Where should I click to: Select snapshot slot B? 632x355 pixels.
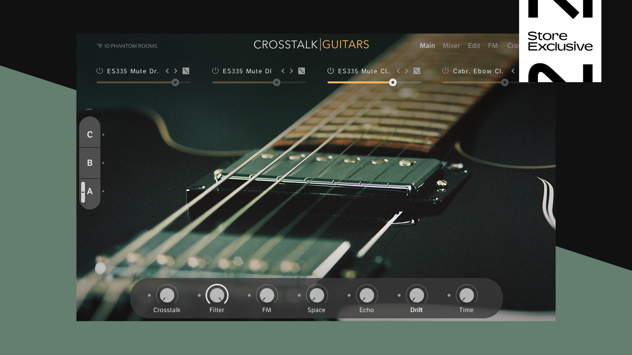click(x=90, y=162)
